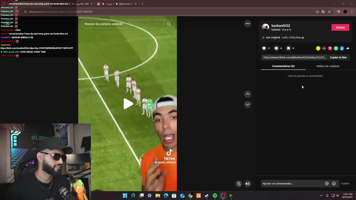
Task: Go to previous video with up arrow
Action: point(248,94)
